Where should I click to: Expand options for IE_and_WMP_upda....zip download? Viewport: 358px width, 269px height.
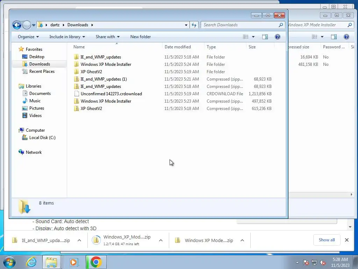coord(79,240)
